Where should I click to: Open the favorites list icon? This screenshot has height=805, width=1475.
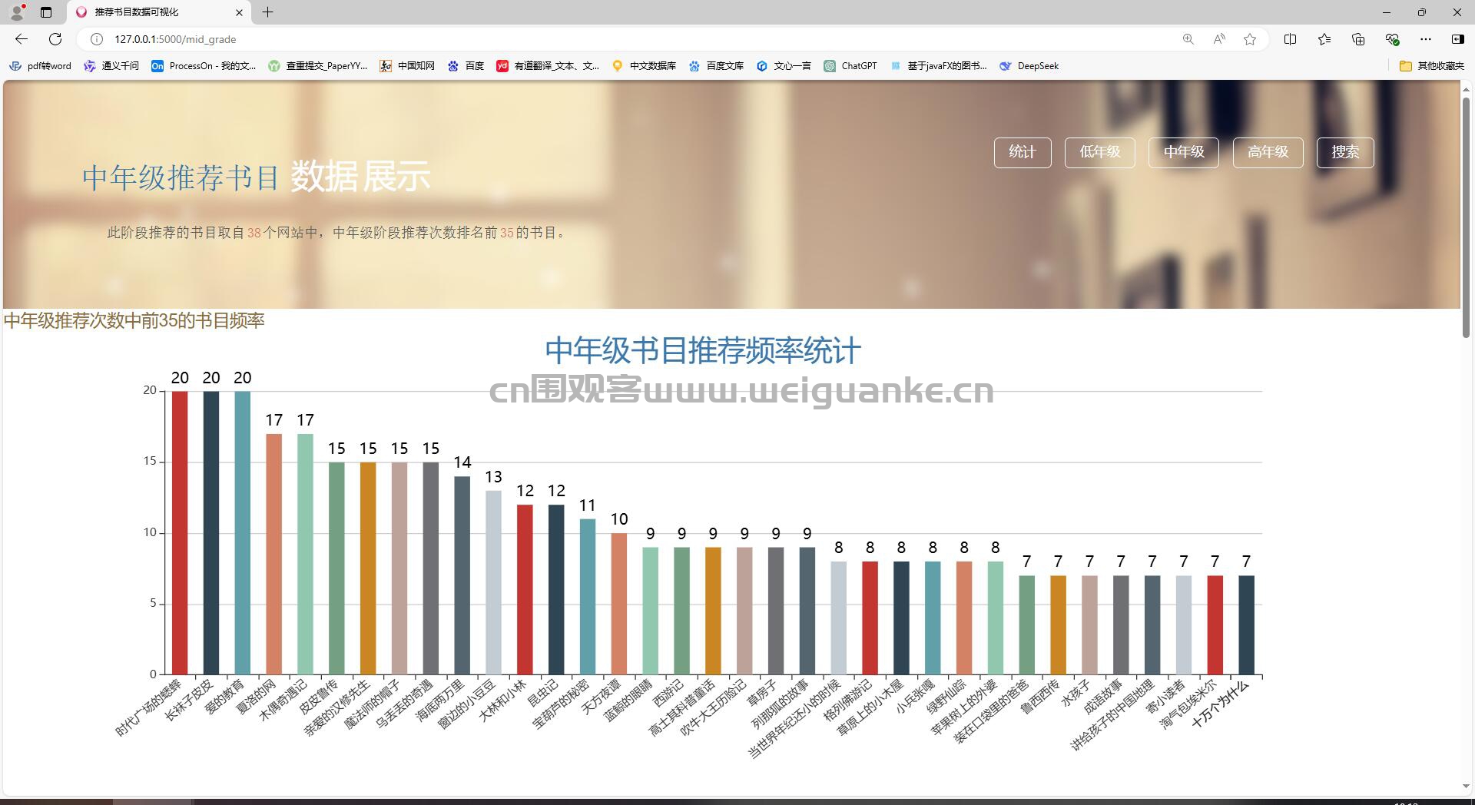pos(1324,39)
